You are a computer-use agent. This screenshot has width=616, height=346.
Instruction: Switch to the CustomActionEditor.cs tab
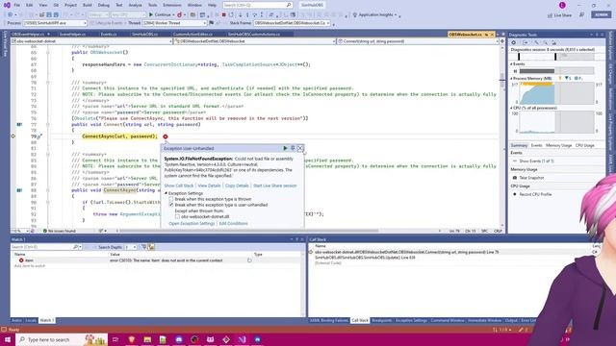(192, 35)
